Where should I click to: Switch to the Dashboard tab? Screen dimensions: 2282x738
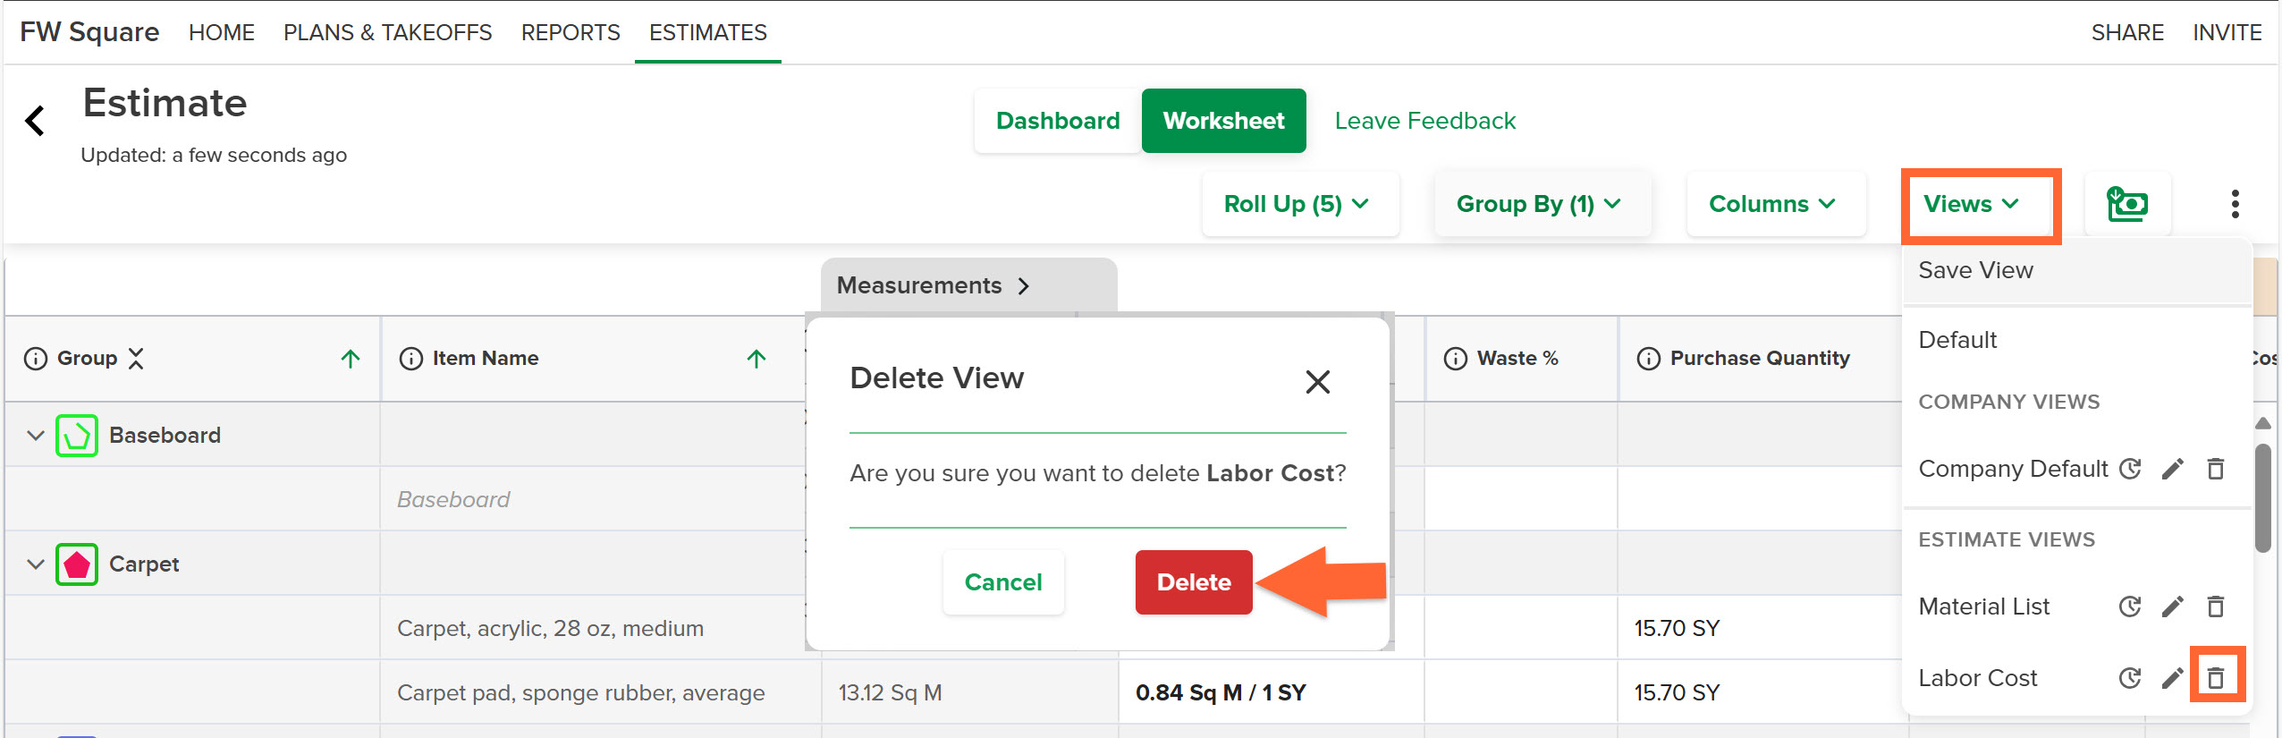1058,121
